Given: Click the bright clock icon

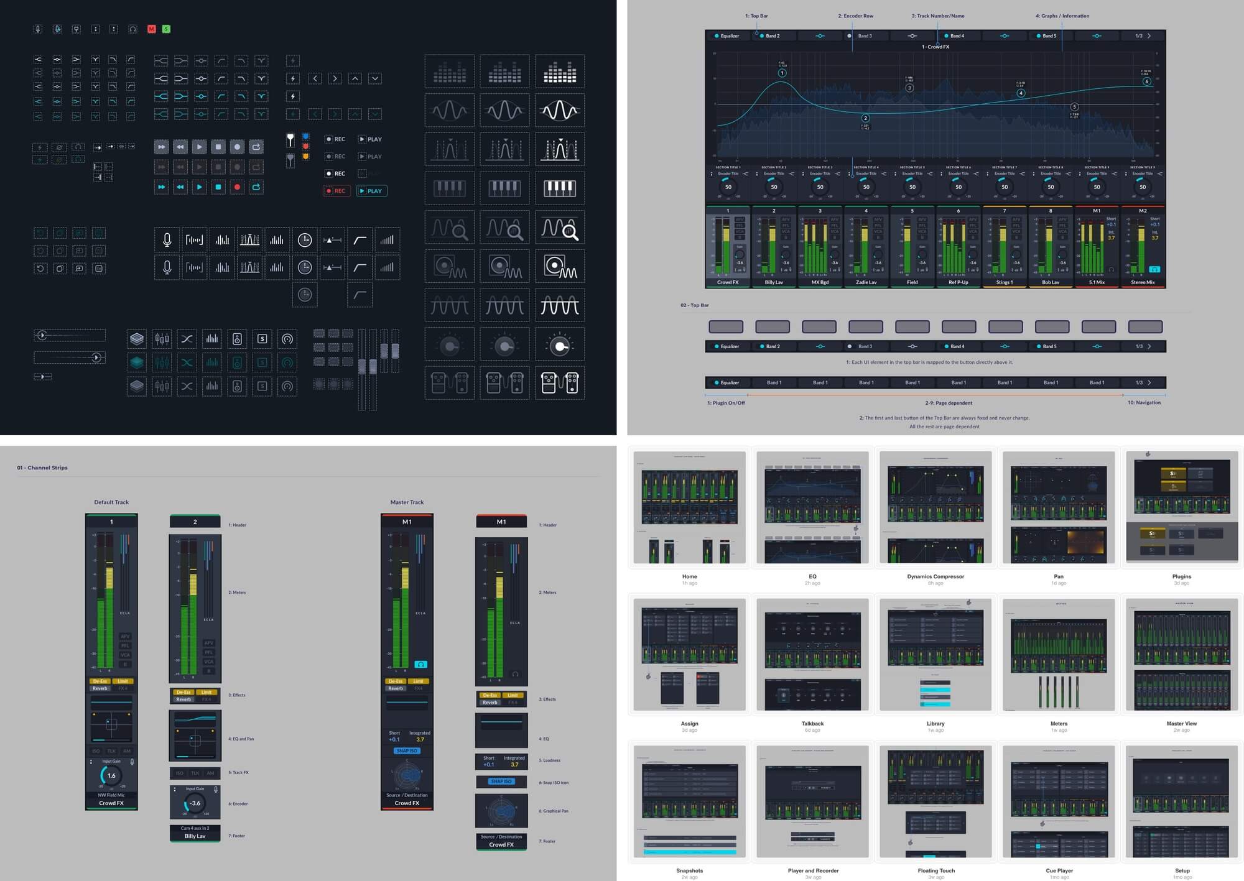Looking at the screenshot, I should (305, 240).
